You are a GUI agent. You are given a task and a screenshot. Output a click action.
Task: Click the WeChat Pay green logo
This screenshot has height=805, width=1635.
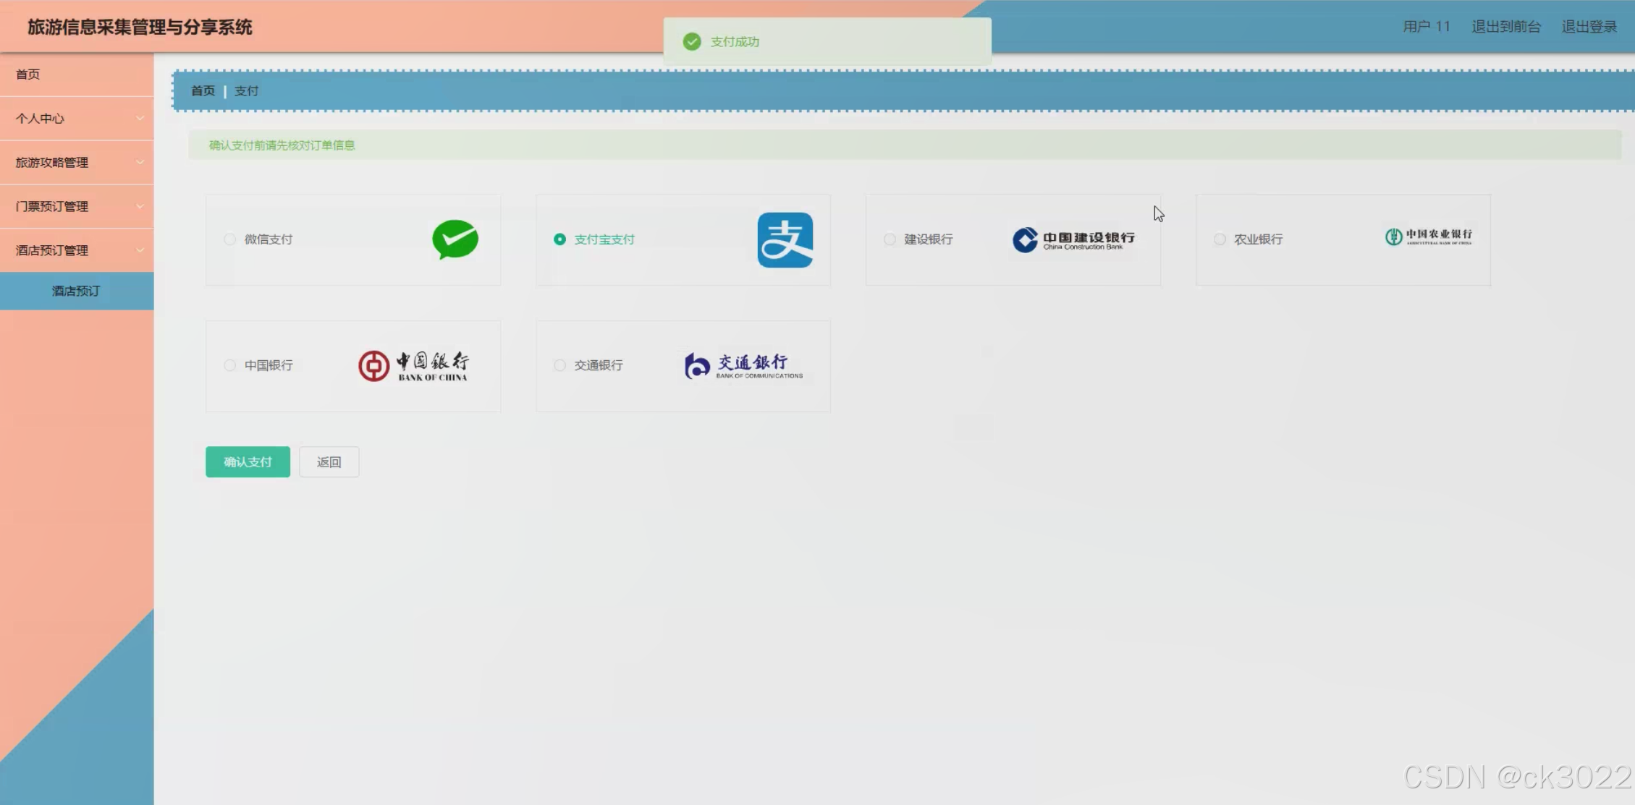pos(455,239)
